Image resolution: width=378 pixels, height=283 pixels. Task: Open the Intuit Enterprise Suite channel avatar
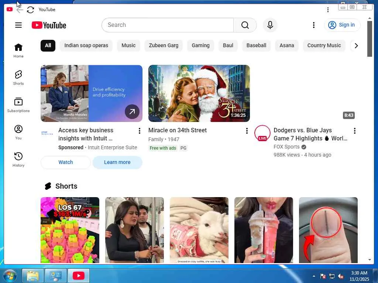pyautogui.click(x=47, y=133)
